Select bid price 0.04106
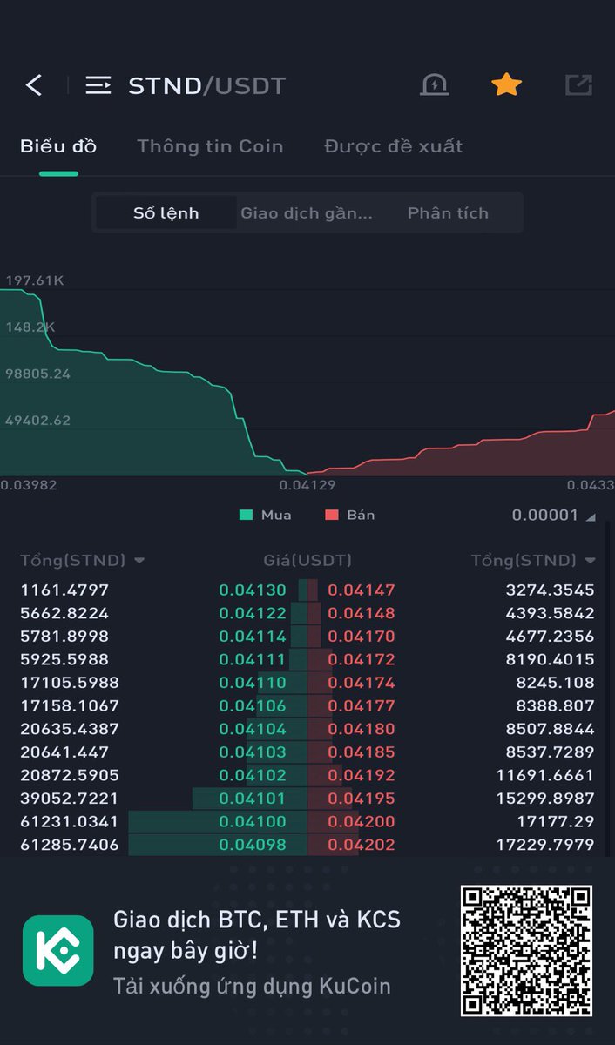 (x=253, y=705)
